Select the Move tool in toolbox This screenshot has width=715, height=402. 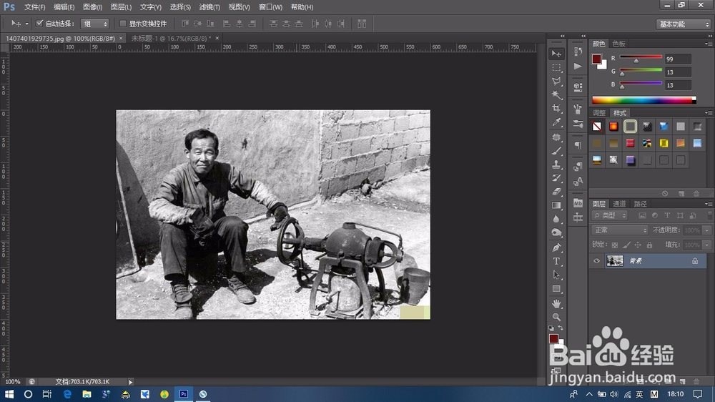556,54
